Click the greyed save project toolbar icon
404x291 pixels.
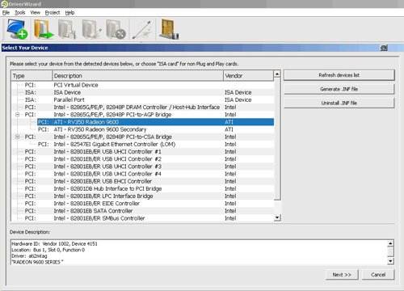coord(67,29)
